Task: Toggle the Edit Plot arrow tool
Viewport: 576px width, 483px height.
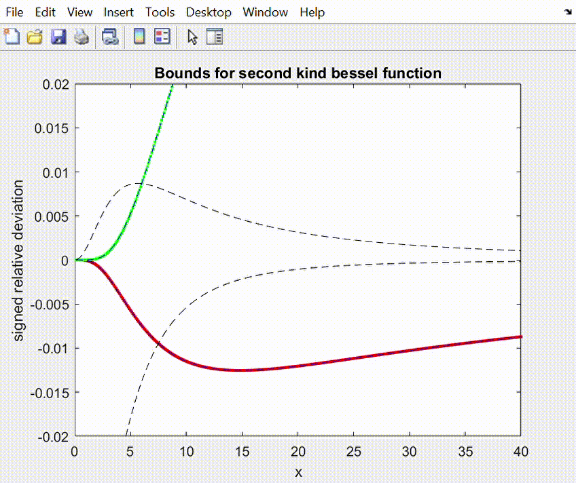Action: [192, 37]
